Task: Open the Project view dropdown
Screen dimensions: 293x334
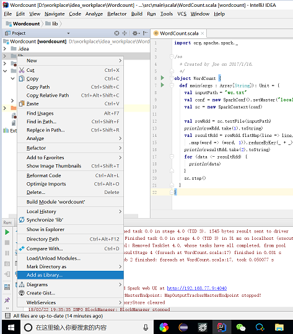Action: pyautogui.click(x=68, y=33)
